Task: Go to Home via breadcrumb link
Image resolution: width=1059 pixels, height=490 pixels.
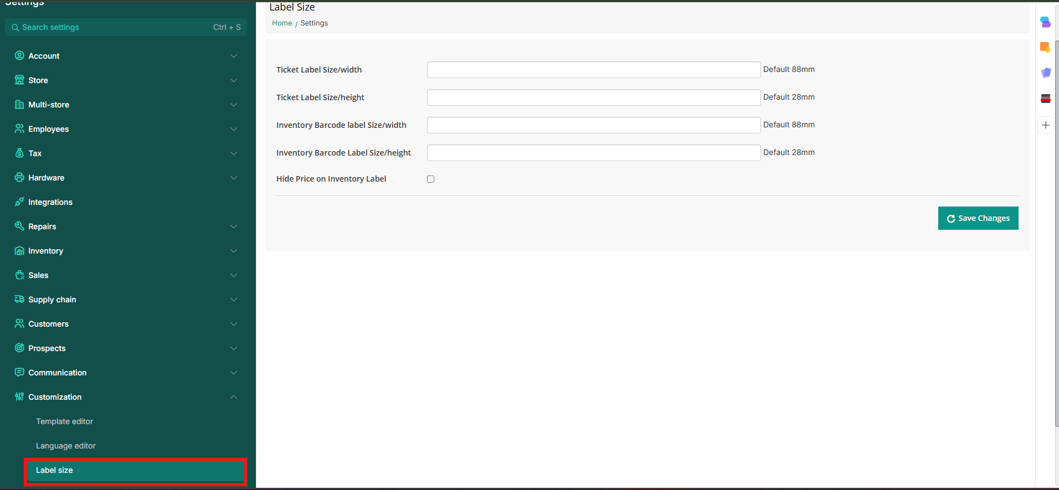Action: pyautogui.click(x=281, y=23)
